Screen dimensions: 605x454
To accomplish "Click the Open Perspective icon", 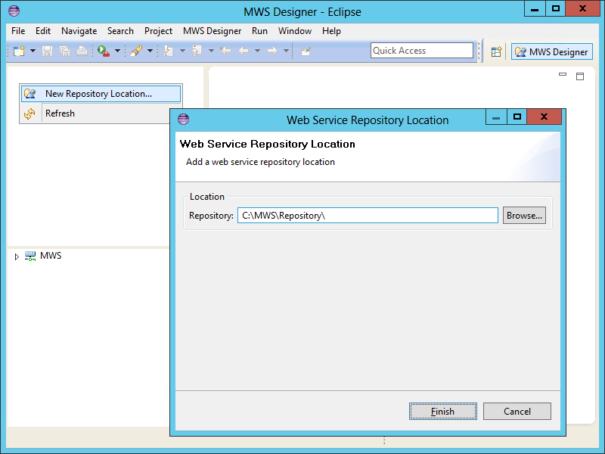I will [x=497, y=51].
